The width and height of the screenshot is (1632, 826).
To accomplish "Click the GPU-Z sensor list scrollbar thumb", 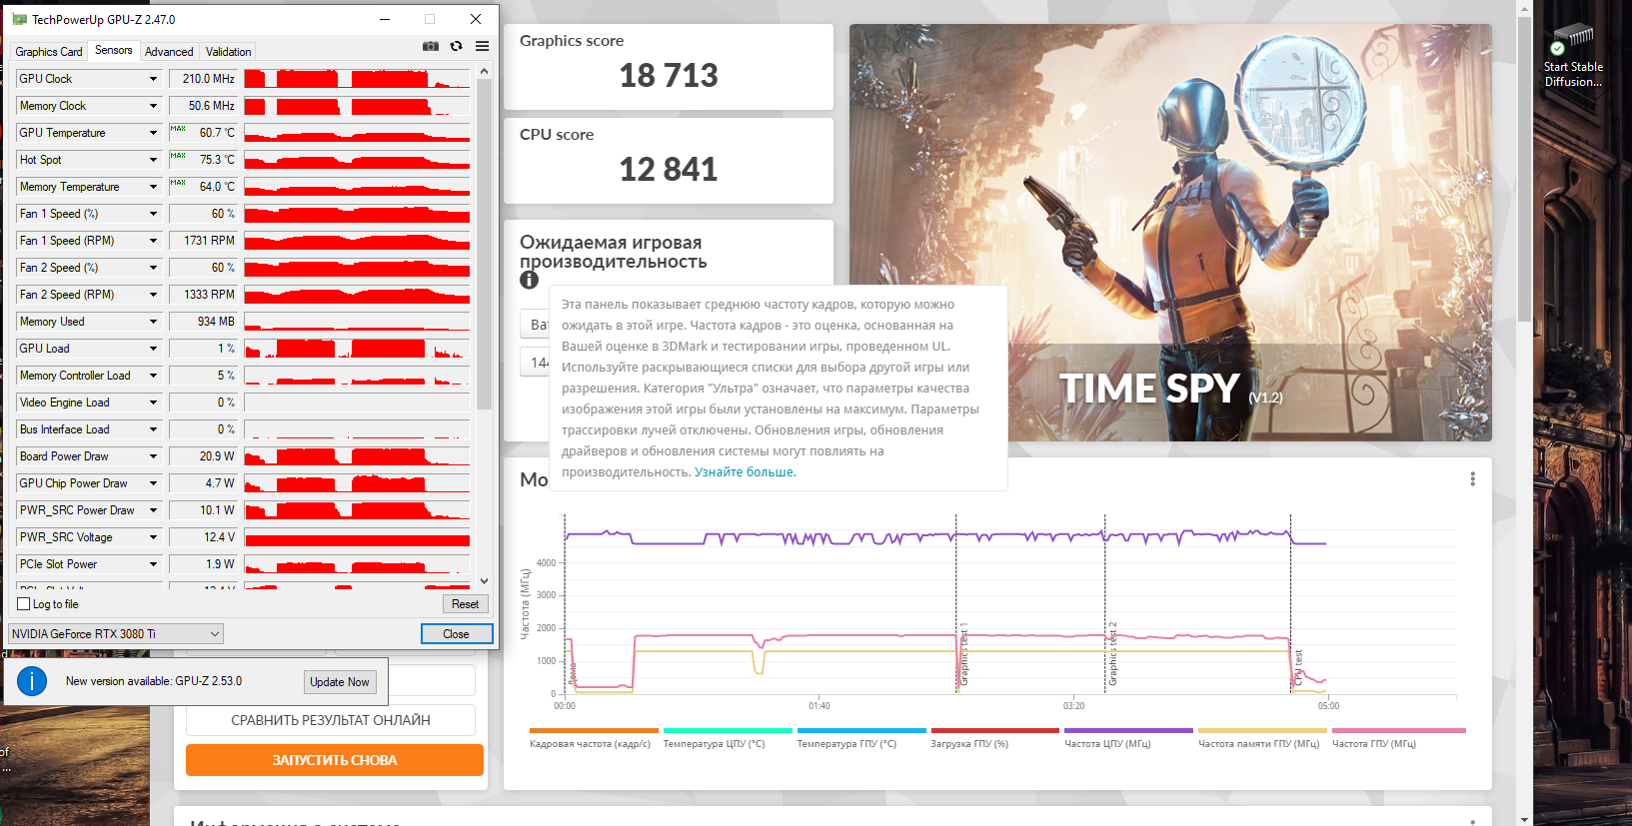I will [484, 245].
